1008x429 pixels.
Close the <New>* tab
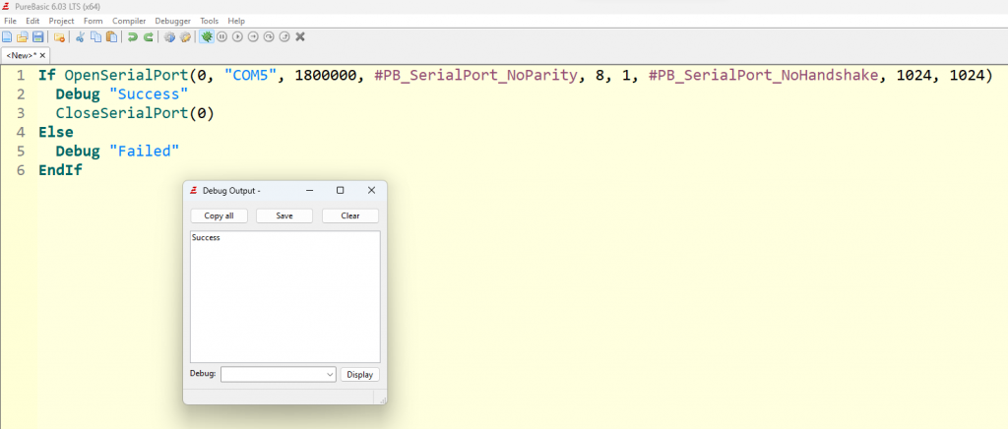click(x=43, y=55)
